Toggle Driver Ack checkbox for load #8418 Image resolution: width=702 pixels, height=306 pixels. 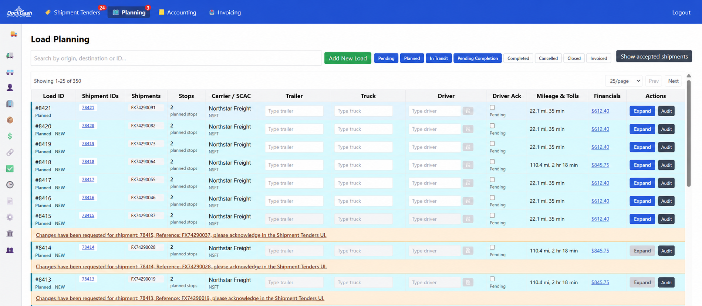pos(492,162)
